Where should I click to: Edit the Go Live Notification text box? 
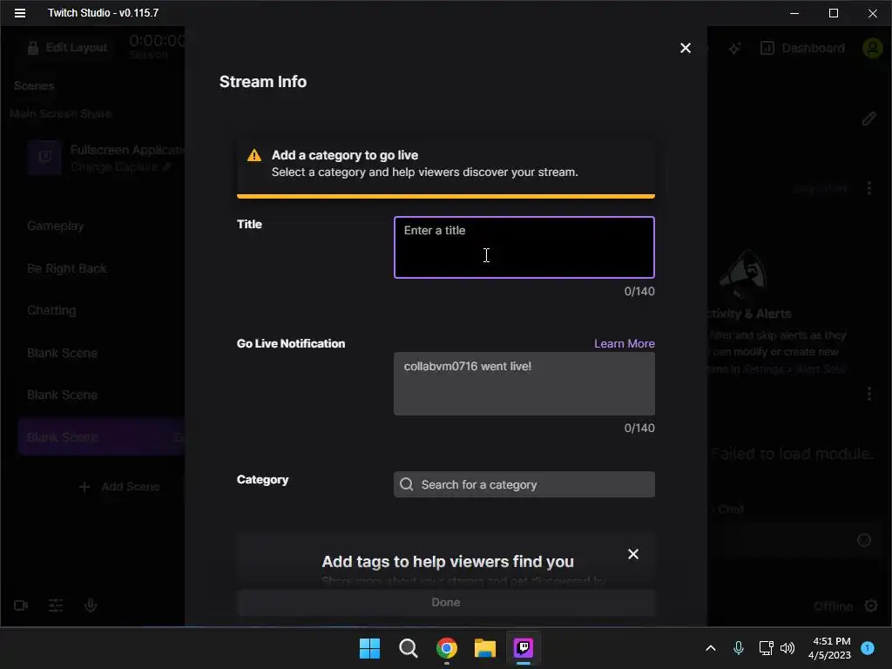[524, 383]
